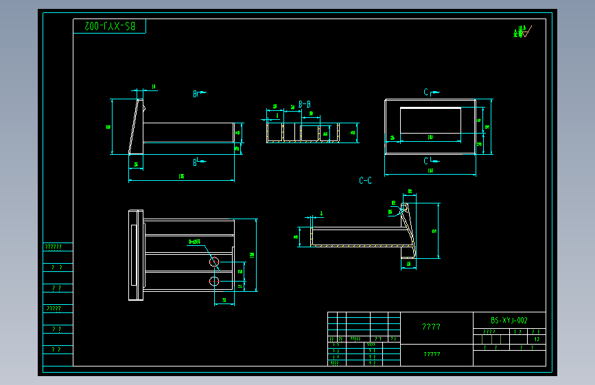Screen dimensions: 595x385
Task: Click the "?????" company field in title block
Action: pos(432,354)
